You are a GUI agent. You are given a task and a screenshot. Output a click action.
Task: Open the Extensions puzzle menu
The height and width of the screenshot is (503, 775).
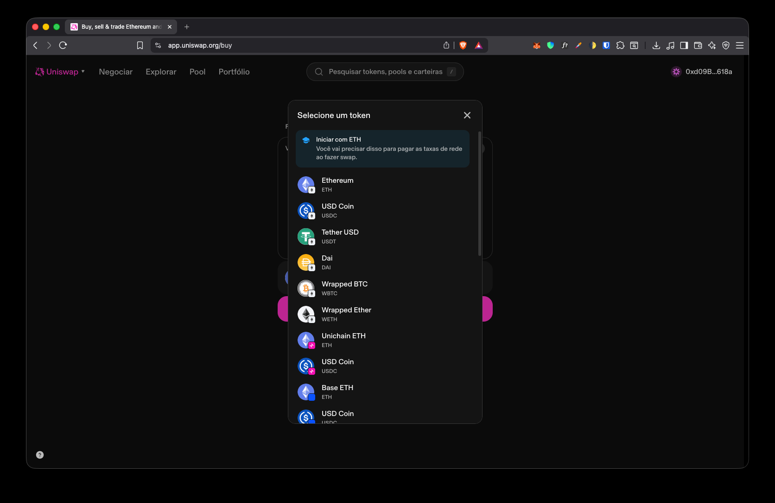620,45
